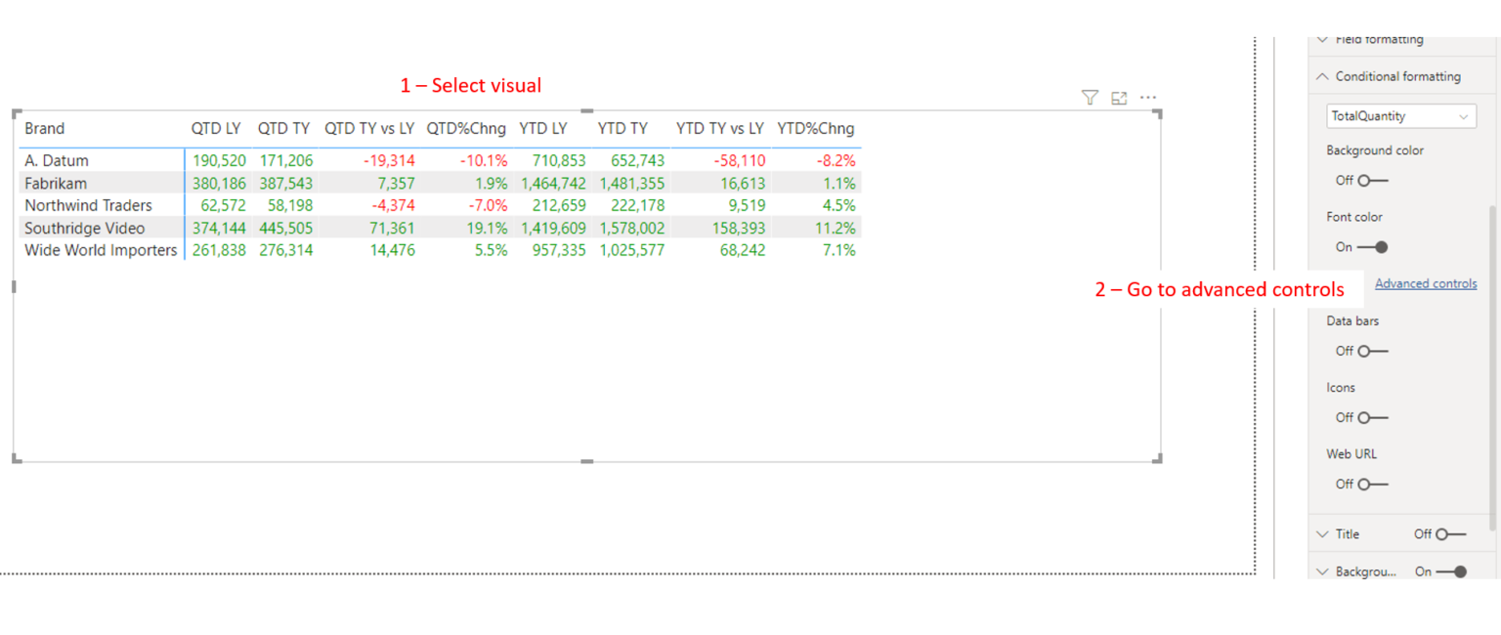This screenshot has width=1501, height=635.
Task: Expand the Field formatting section
Action: click(x=1322, y=39)
